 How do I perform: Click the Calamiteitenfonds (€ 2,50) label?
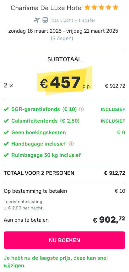46,121
